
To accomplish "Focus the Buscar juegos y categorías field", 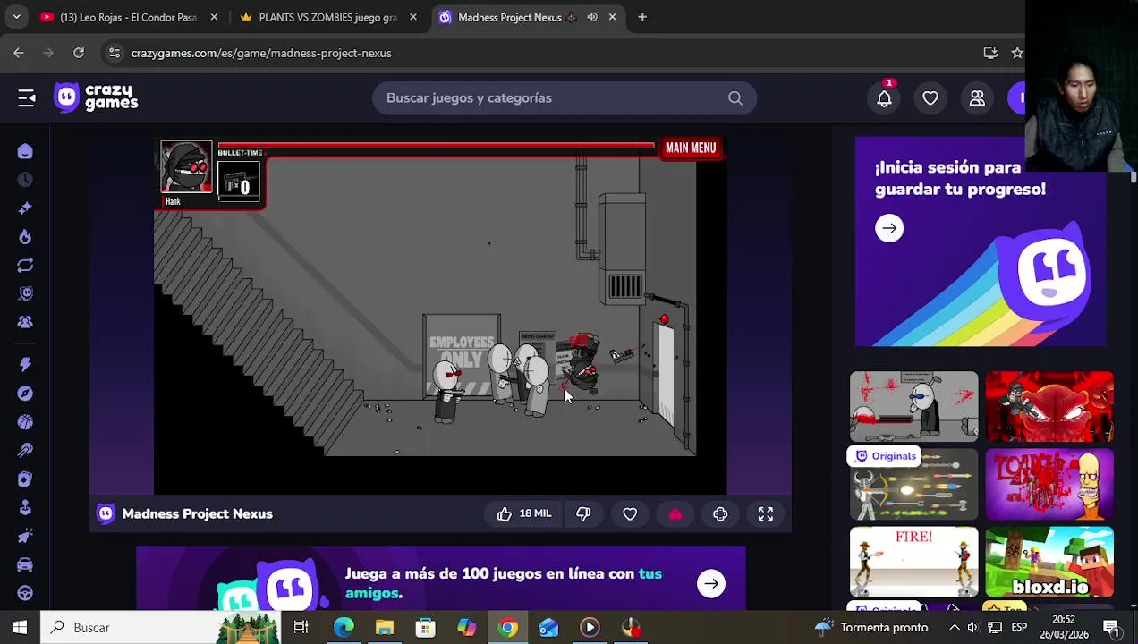I will [565, 98].
